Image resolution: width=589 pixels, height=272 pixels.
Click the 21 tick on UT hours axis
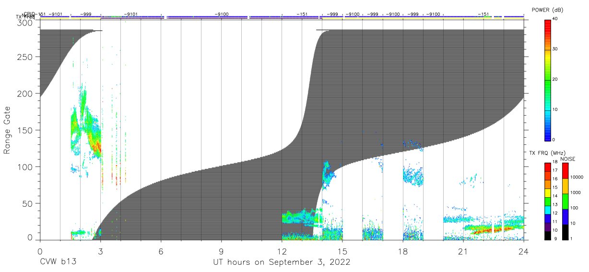point(463,251)
